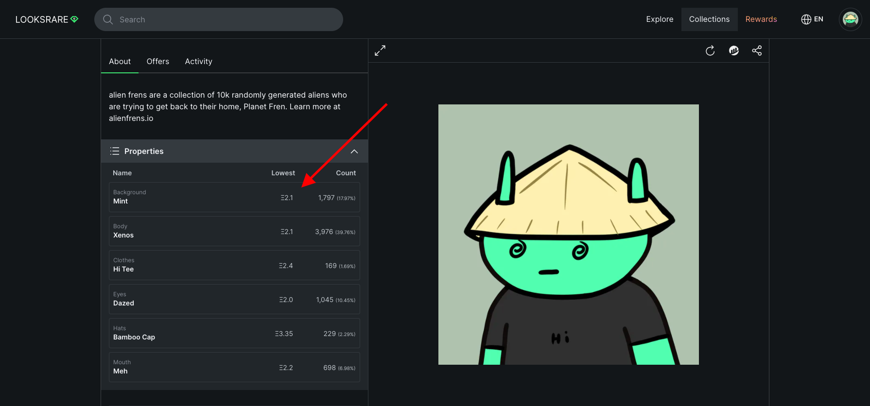Viewport: 870px width, 406px height.
Task: Click the alien frens description text
Action: pyautogui.click(x=228, y=106)
